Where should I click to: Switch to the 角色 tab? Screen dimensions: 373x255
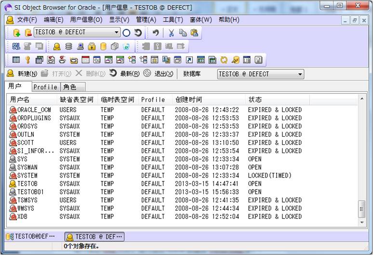point(73,87)
